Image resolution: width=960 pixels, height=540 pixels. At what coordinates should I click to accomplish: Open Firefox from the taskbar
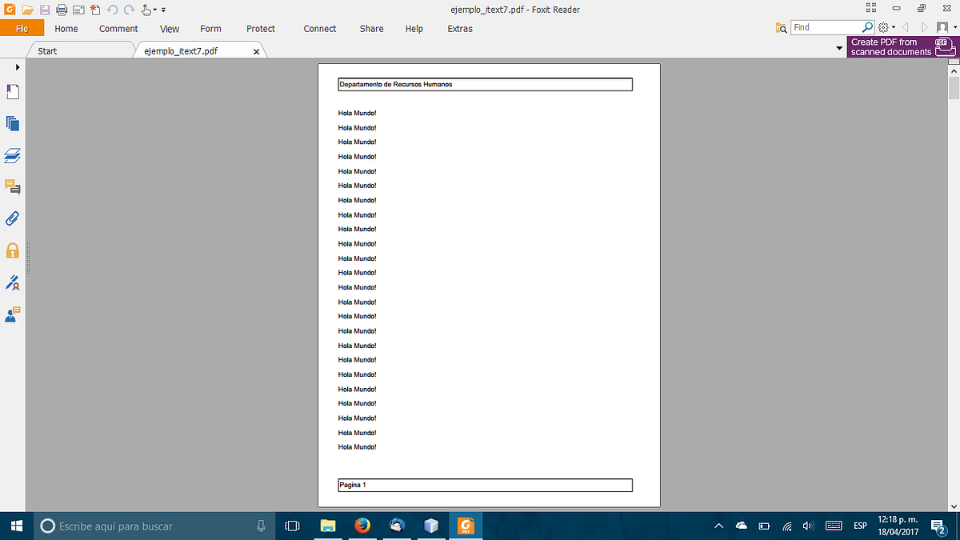[362, 526]
